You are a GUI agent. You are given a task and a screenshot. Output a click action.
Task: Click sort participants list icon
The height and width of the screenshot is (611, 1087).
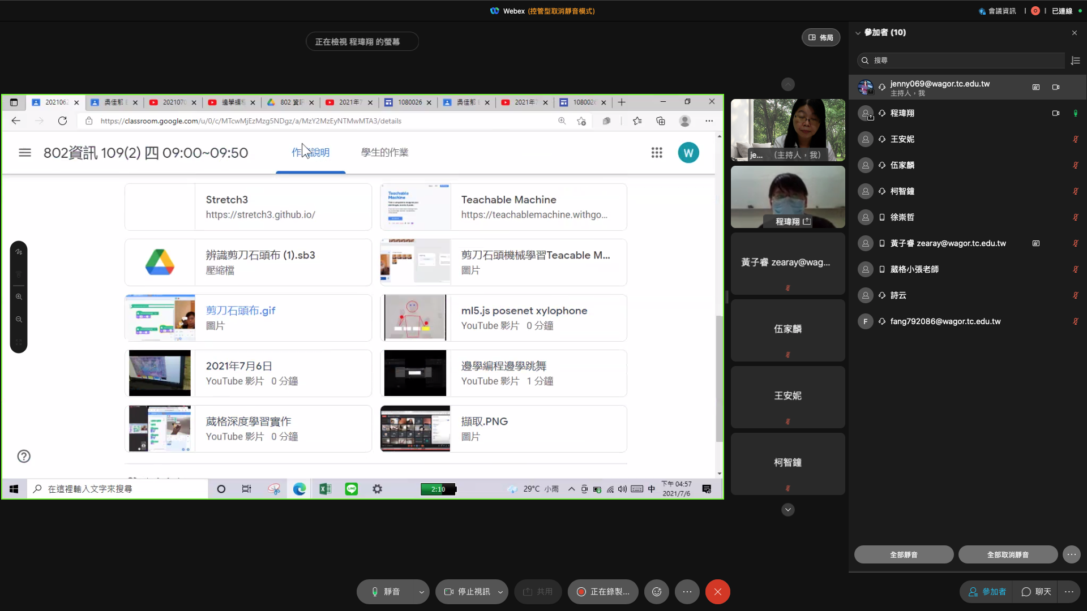tap(1076, 61)
